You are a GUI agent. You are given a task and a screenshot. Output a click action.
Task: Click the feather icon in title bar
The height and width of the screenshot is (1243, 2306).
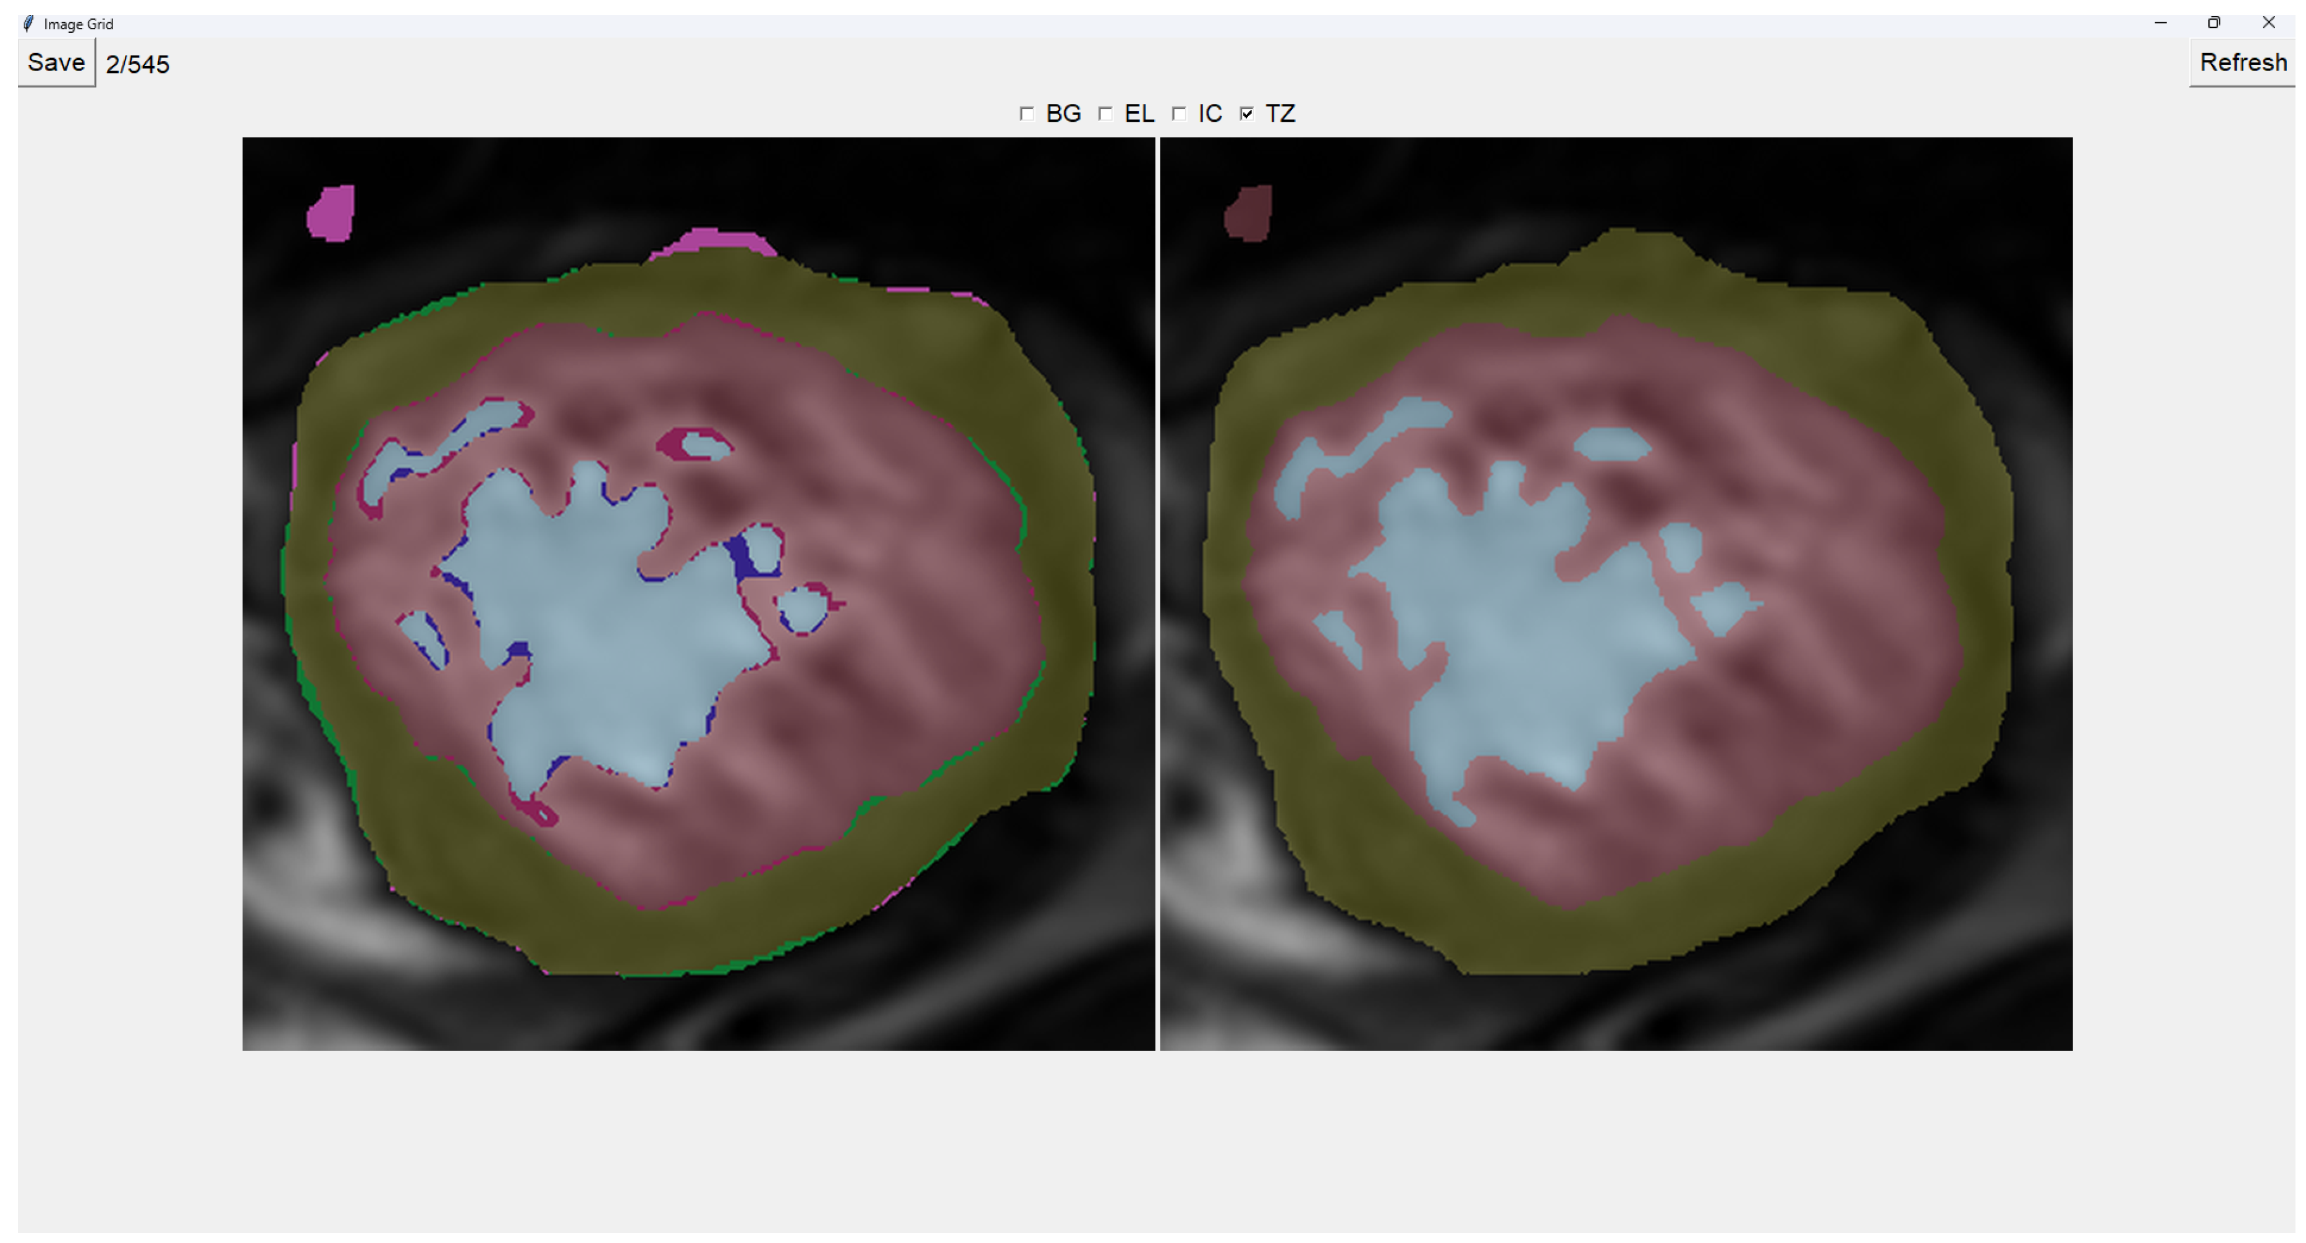click(28, 23)
